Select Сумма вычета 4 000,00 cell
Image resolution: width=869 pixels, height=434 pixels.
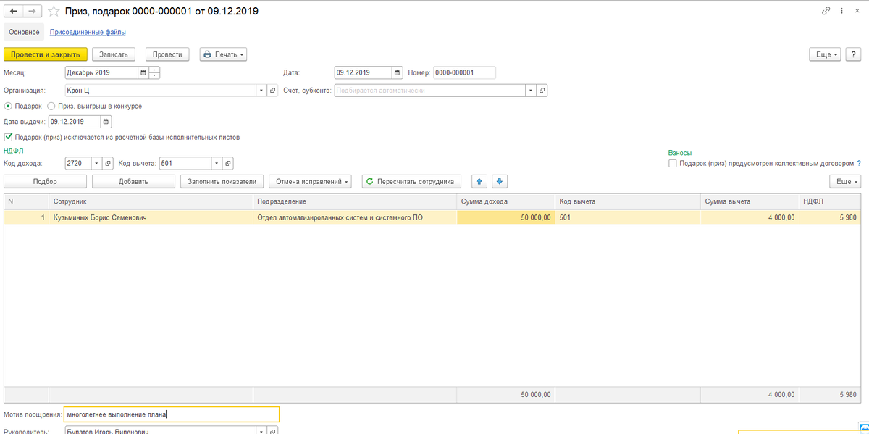point(748,217)
